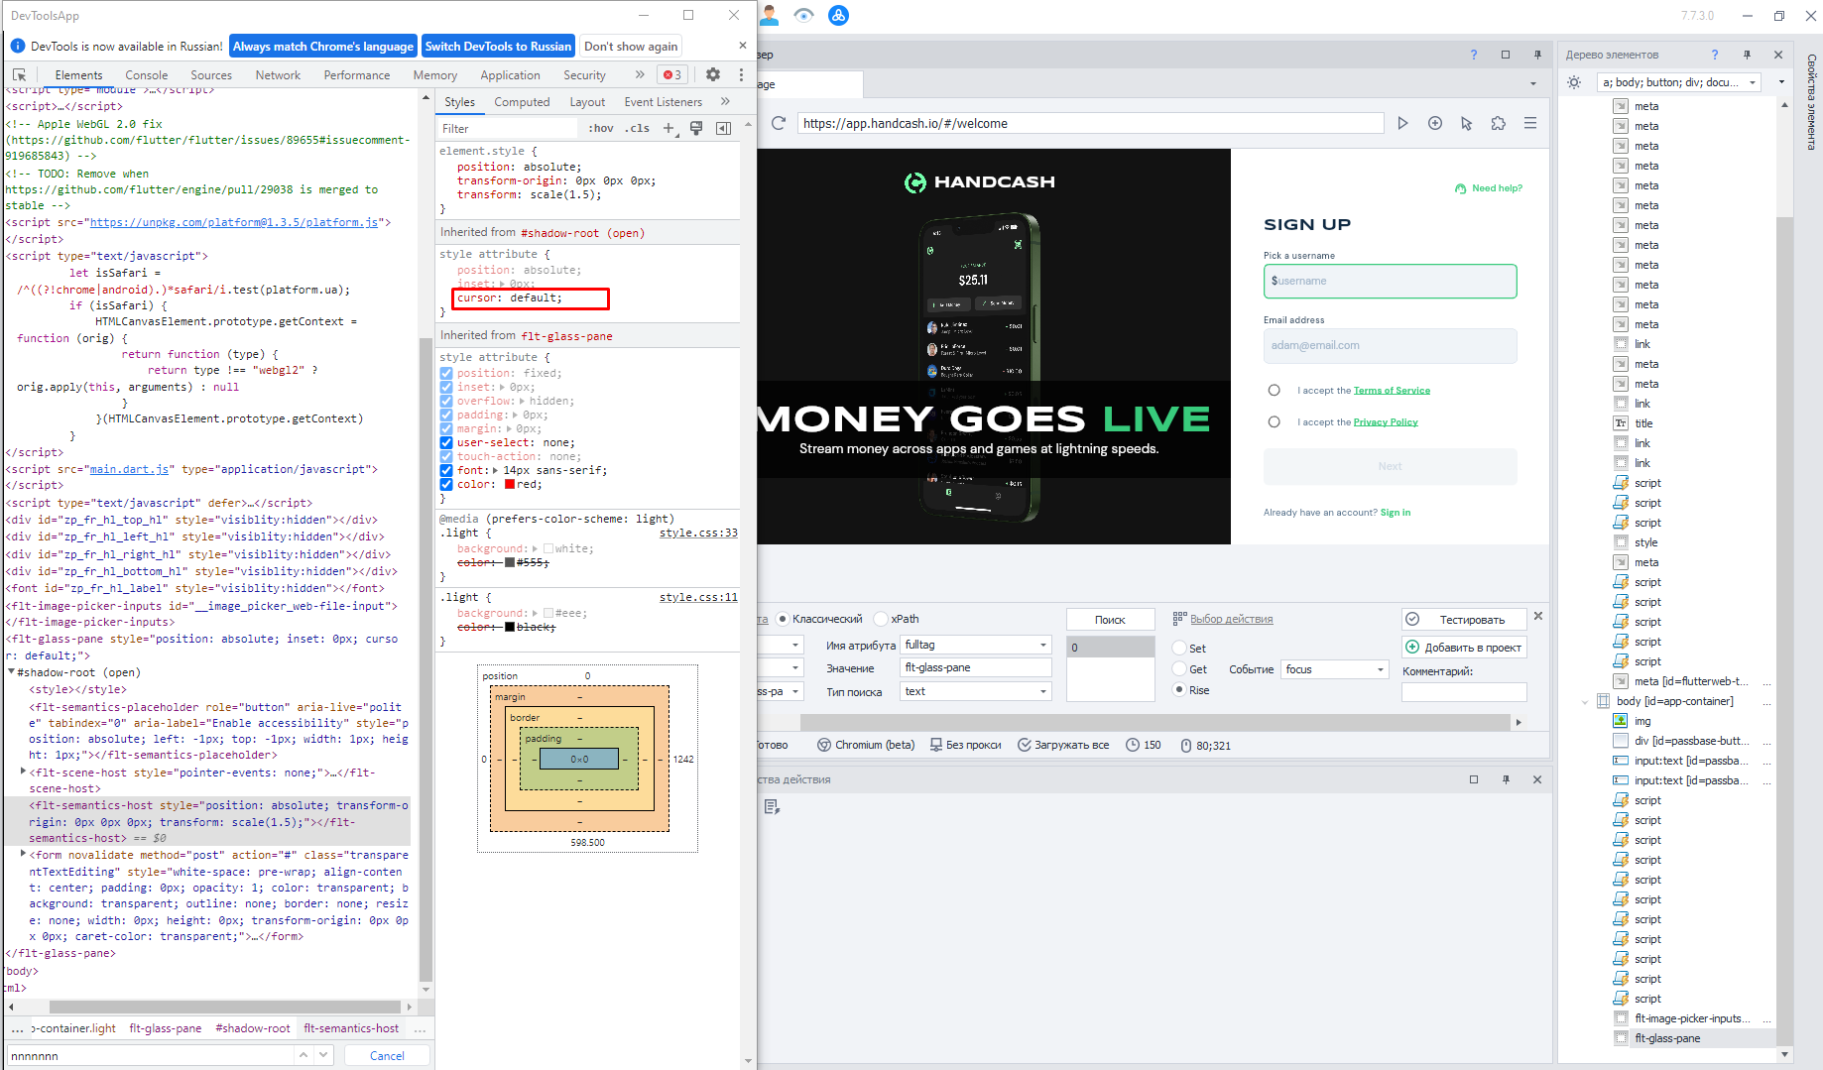The image size is (1823, 1070).
Task: Reload the embedded browser page
Action: point(779,123)
